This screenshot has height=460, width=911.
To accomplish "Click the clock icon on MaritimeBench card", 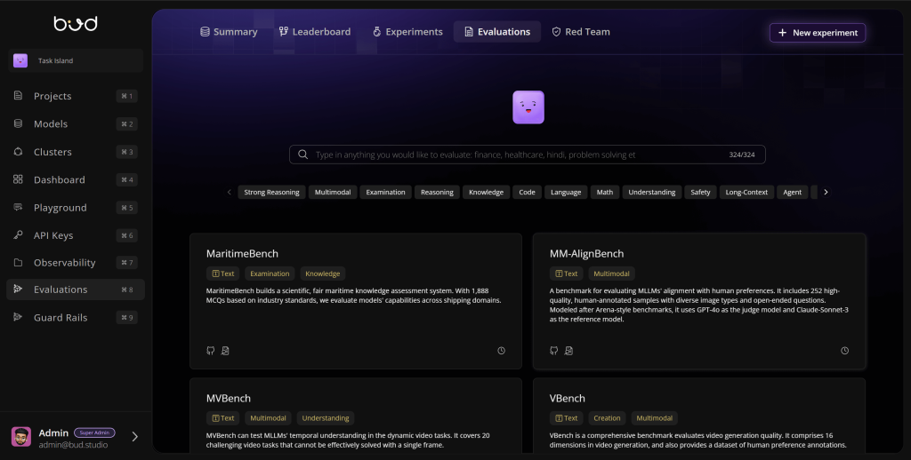I will 501,351.
